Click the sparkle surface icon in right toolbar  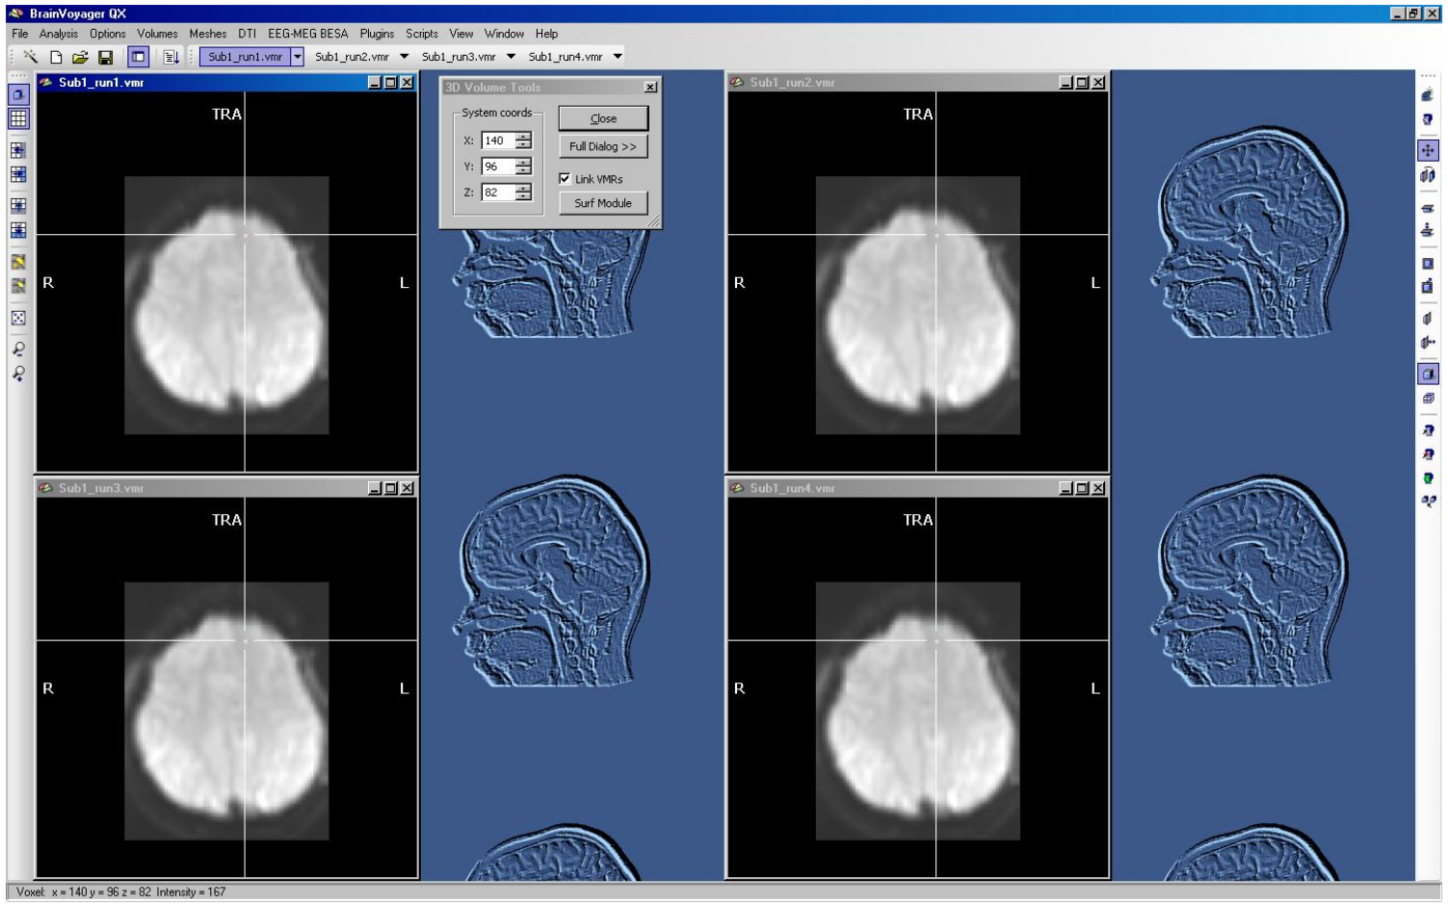(x=1428, y=94)
